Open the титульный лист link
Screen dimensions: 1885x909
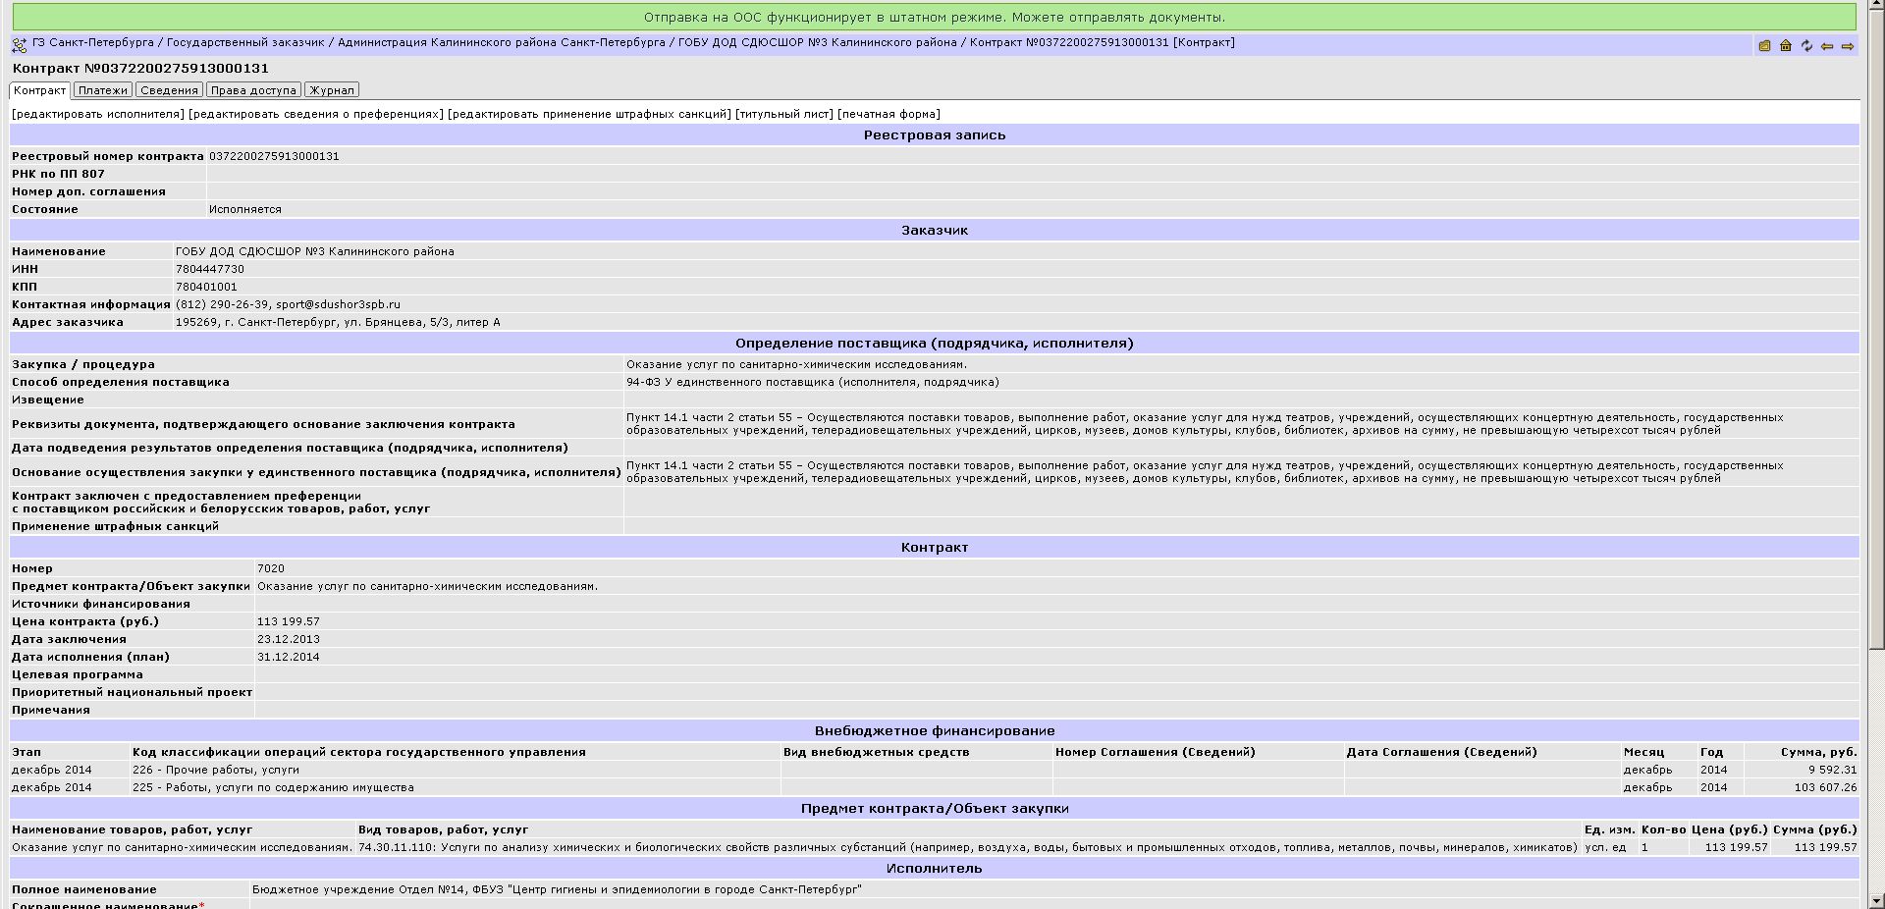(x=784, y=114)
